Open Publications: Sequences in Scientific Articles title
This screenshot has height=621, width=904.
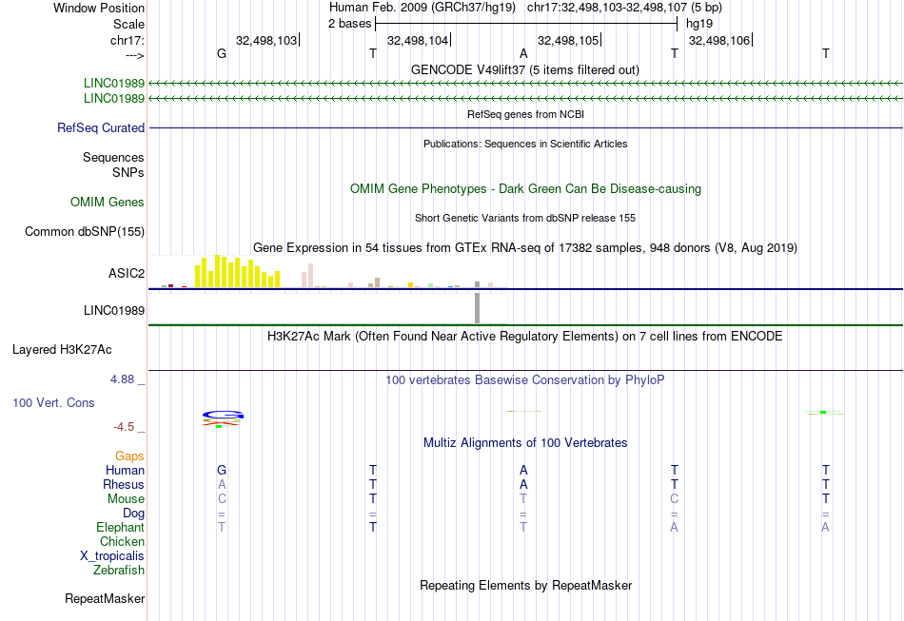(x=525, y=144)
